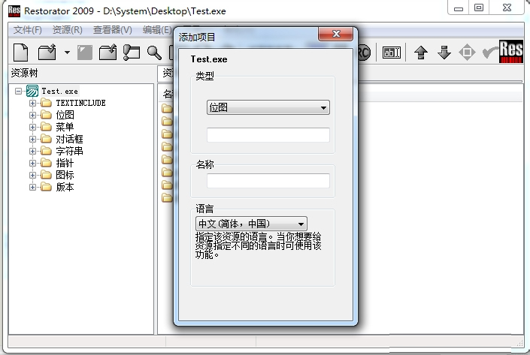Click the four-way navigation arrows toolbar icon
530x355 pixels.
pos(467,52)
